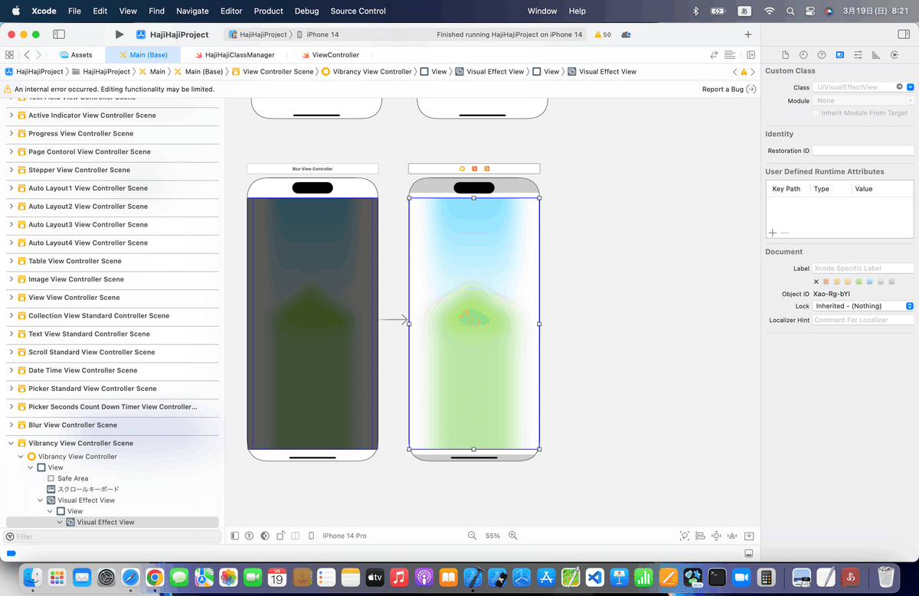This screenshot has width=919, height=596.
Task: Expand Date Time View Controller Scene
Action: 11,370
